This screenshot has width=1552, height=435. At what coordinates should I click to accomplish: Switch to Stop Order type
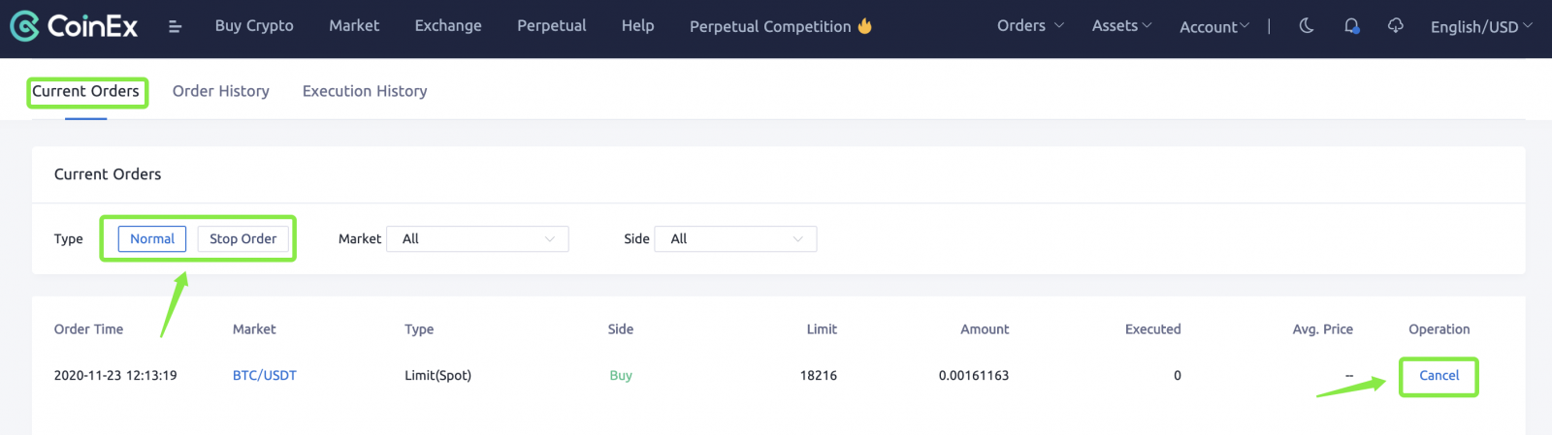(x=242, y=239)
